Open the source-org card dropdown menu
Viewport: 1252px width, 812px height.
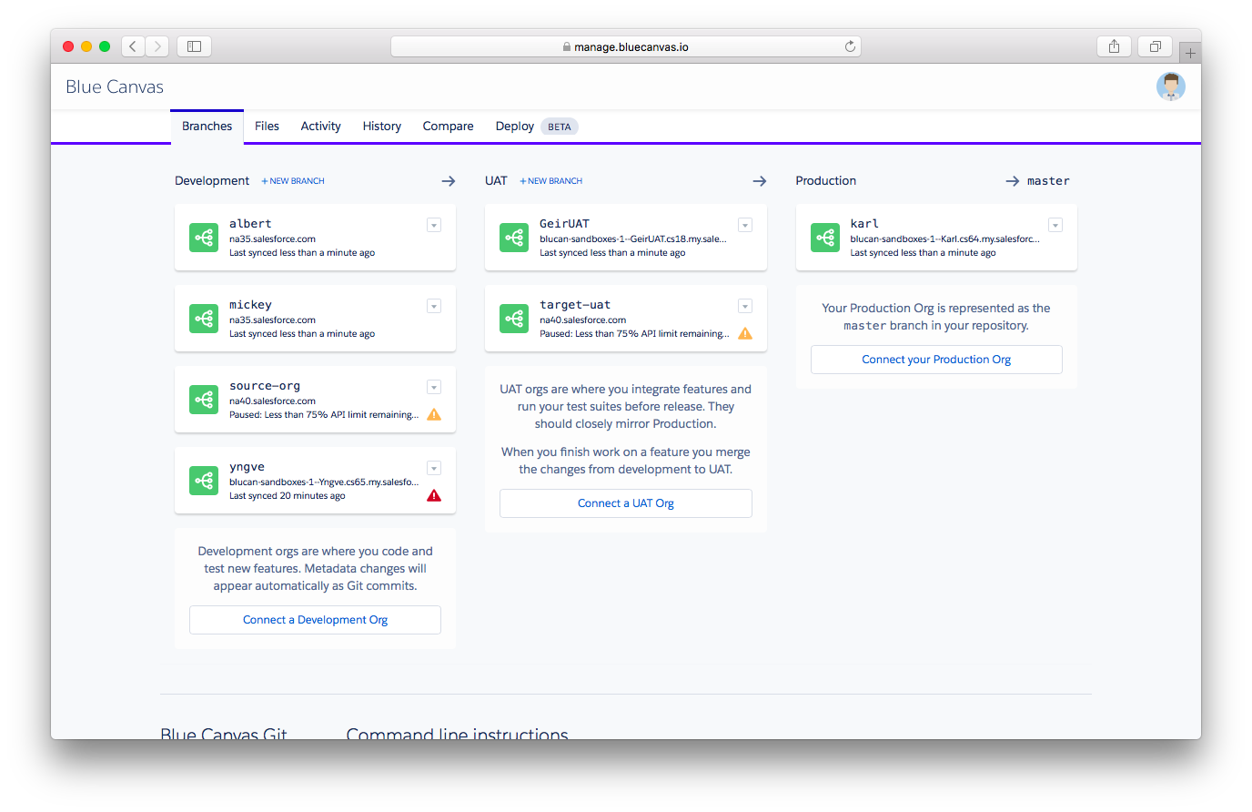[x=434, y=387]
